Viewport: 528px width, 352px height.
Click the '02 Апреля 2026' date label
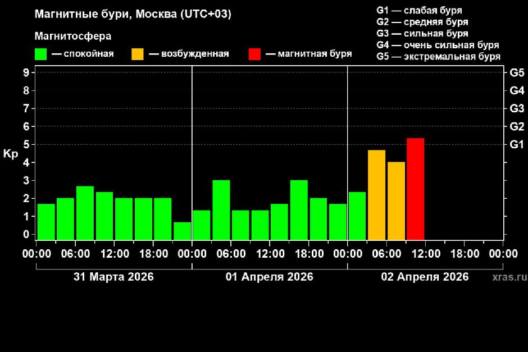[x=425, y=277]
